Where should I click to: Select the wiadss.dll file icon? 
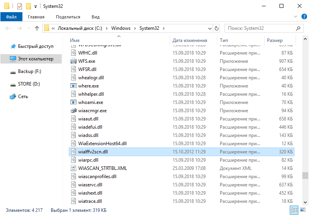point(74,135)
